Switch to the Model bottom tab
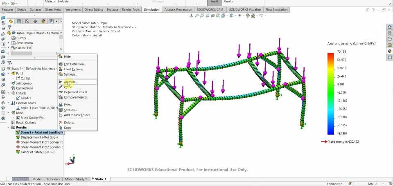The width and height of the screenshot is (393, 186). (x=37, y=179)
